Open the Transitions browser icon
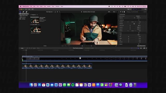166x93 pixels. 146,48
